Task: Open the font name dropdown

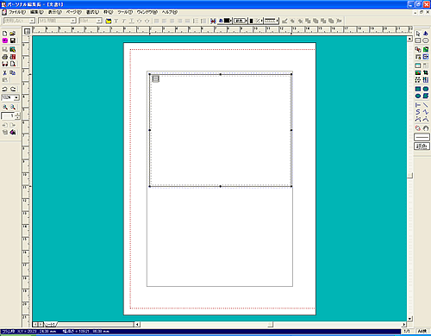Action: 73,21
